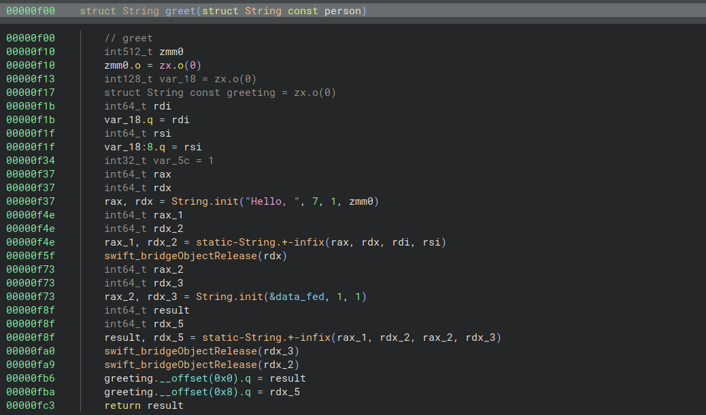Click the greet function name in header

180,11
